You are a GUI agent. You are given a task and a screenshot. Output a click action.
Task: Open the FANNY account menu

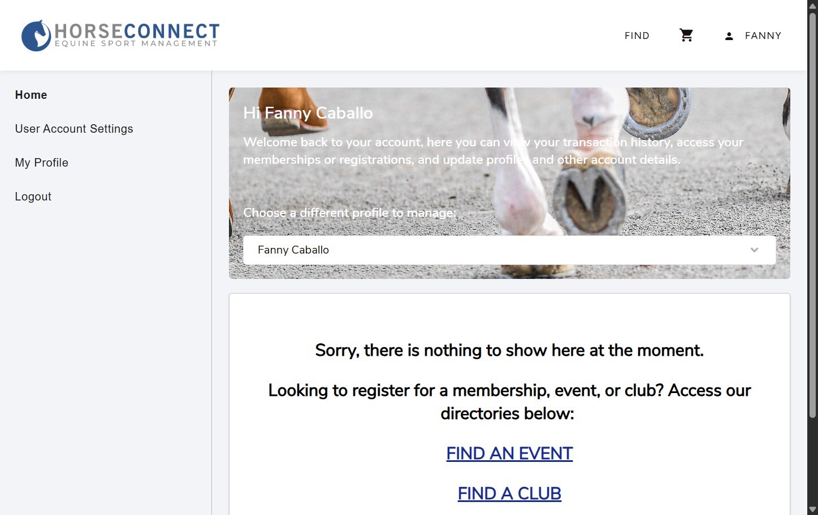[763, 36]
